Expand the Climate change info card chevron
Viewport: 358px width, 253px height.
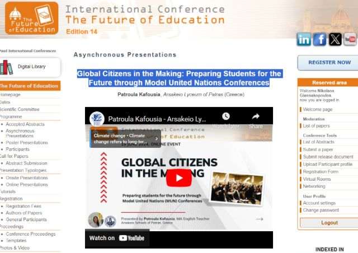click(157, 138)
